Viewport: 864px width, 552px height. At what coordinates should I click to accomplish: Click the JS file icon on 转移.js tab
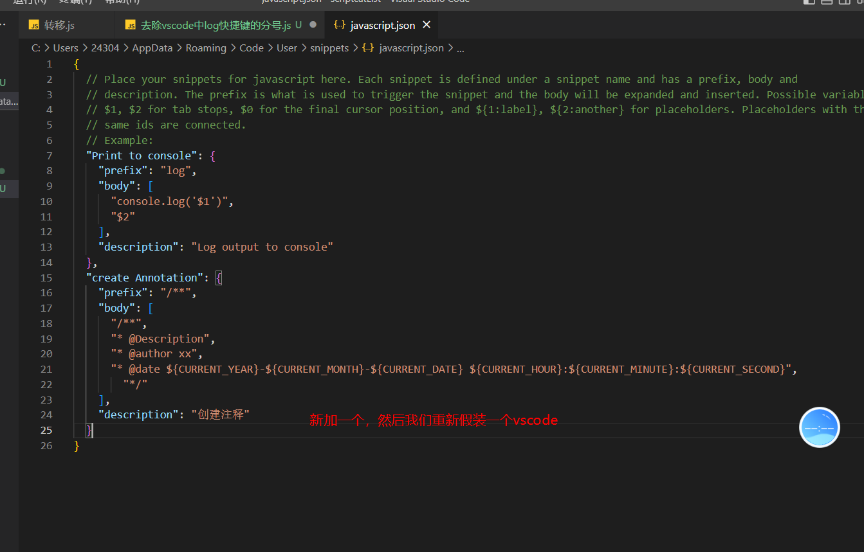tap(34, 25)
